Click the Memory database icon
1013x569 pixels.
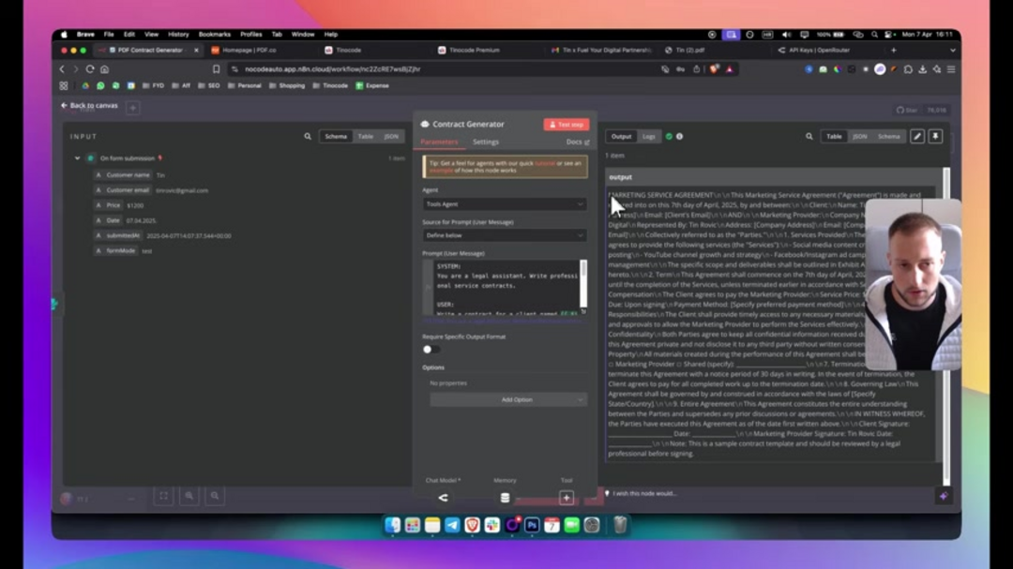[x=505, y=498]
